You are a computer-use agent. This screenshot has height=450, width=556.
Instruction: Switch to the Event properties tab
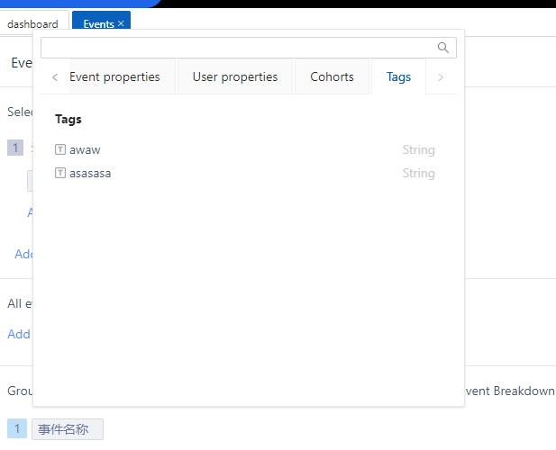click(114, 77)
